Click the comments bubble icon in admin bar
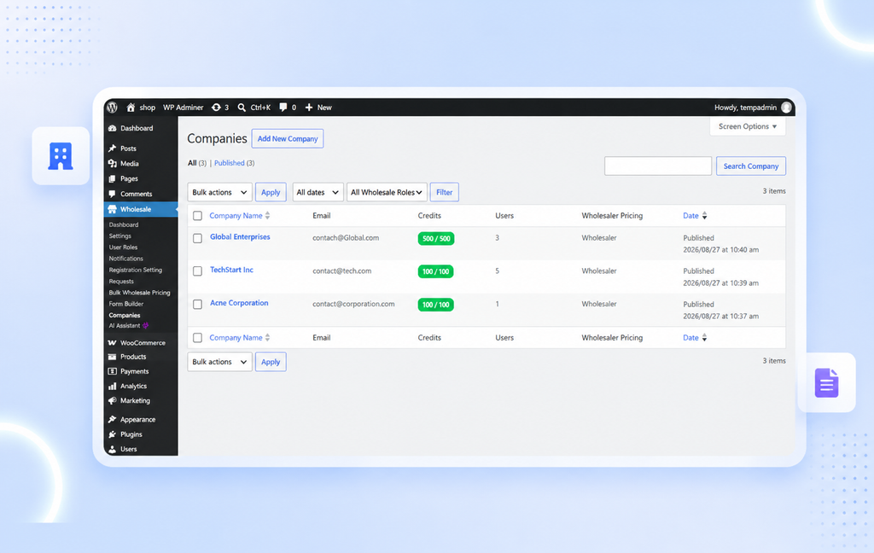874x553 pixels. pos(283,107)
